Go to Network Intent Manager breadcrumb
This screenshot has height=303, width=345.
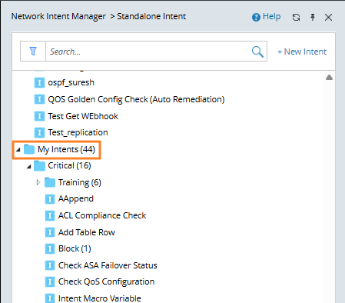pos(58,16)
